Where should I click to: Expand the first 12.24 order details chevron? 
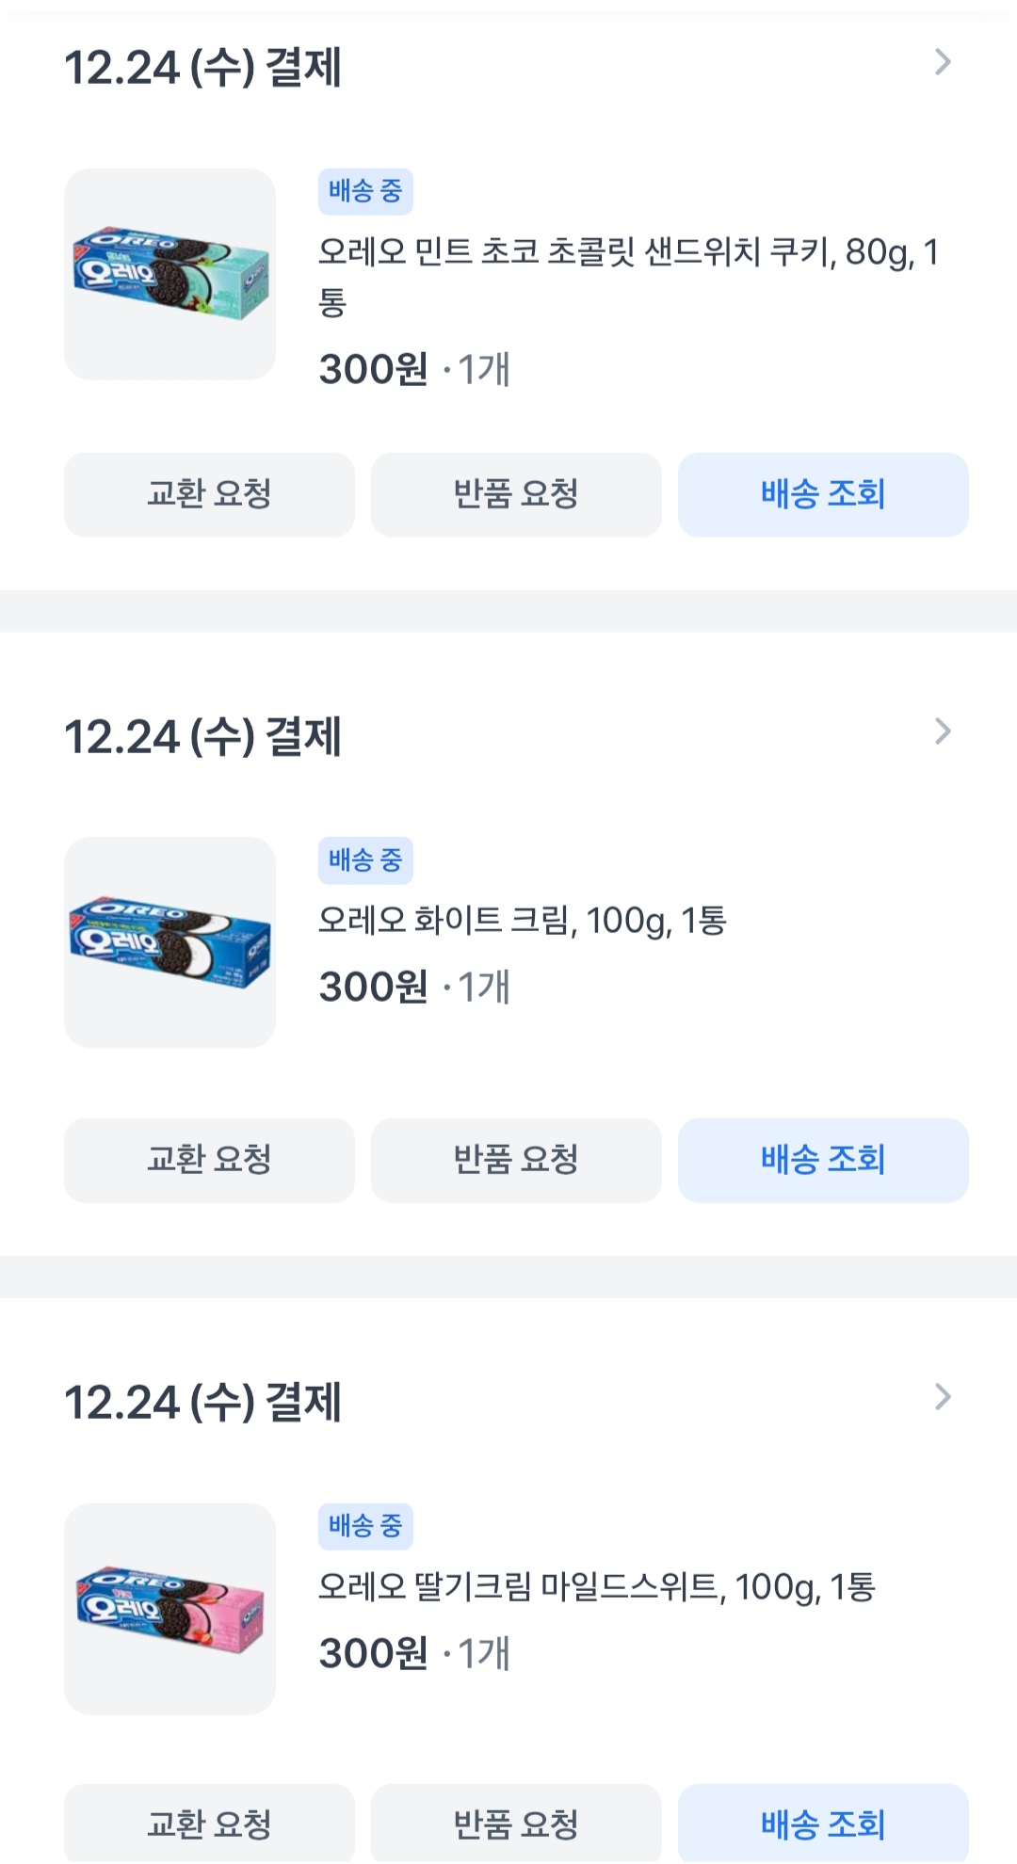click(942, 63)
